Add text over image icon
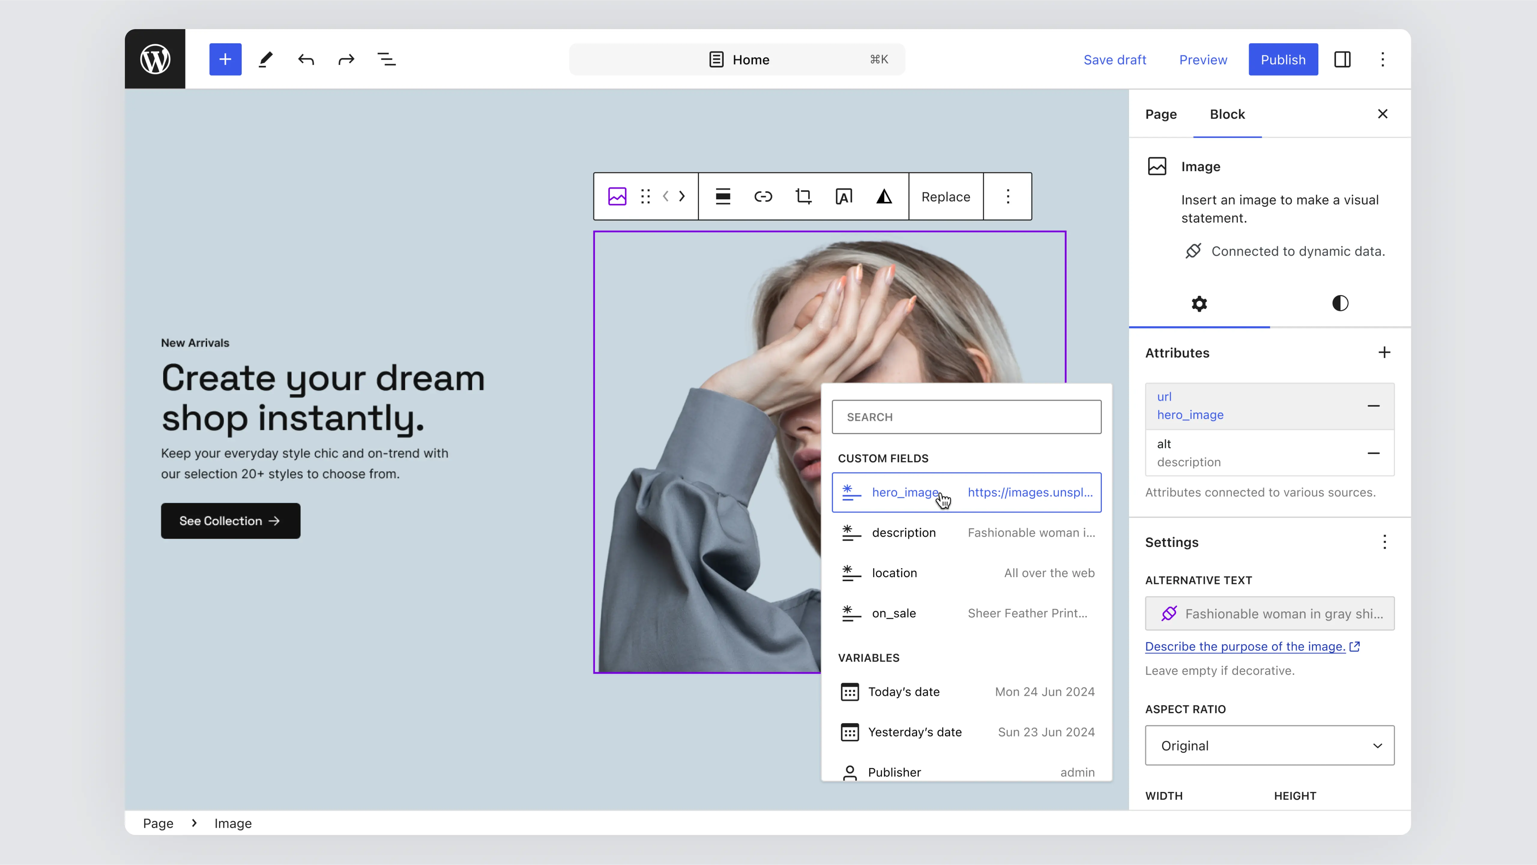1537x865 pixels. [x=844, y=196]
